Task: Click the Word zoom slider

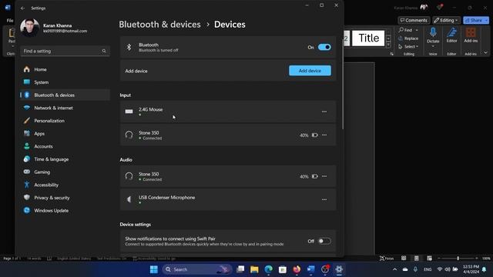Action: click(x=458, y=259)
